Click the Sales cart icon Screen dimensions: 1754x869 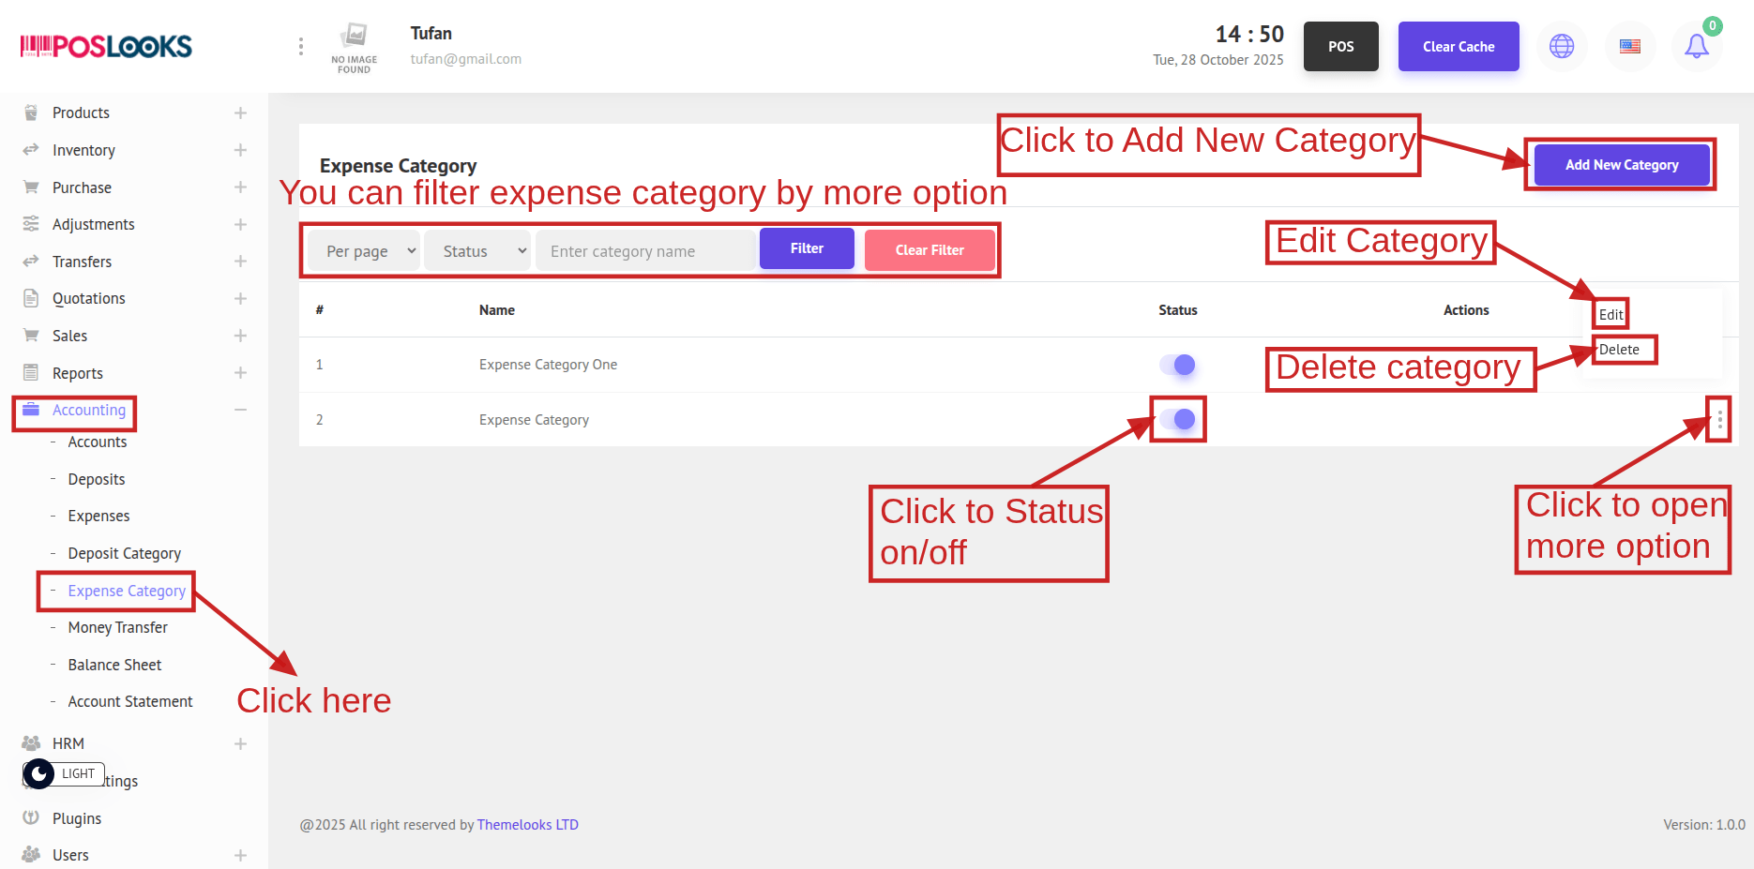[x=31, y=336]
